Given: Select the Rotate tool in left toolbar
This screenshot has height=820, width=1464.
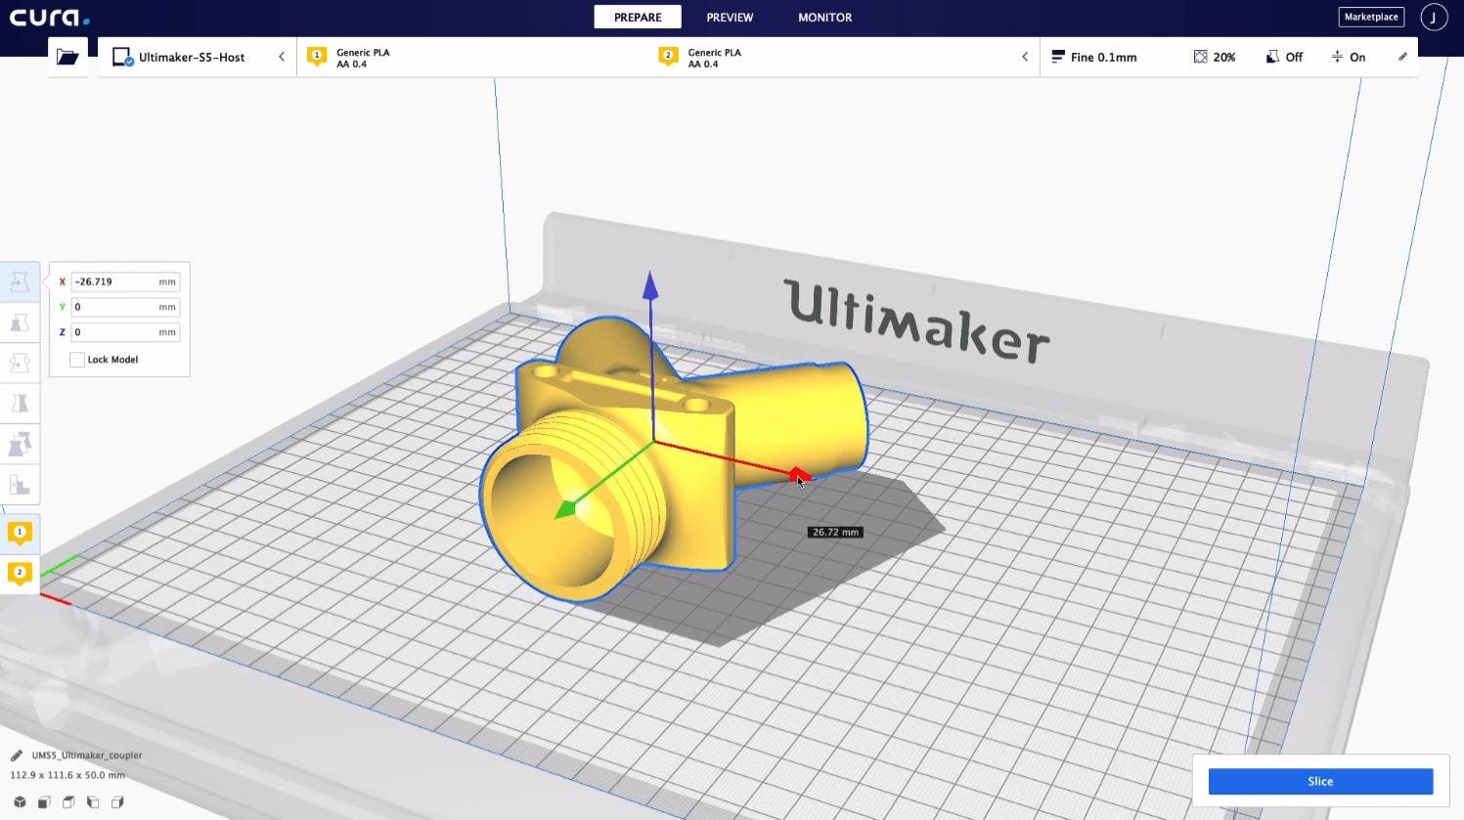Looking at the screenshot, I should pos(20,364).
